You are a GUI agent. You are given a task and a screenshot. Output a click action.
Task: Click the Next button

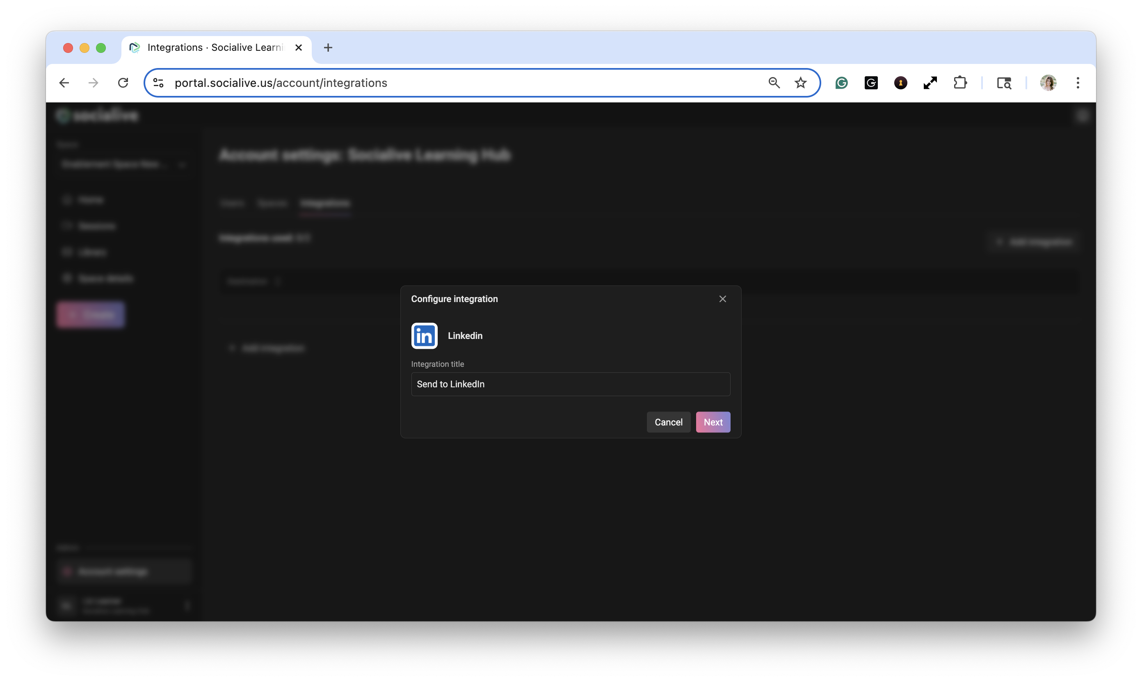713,422
